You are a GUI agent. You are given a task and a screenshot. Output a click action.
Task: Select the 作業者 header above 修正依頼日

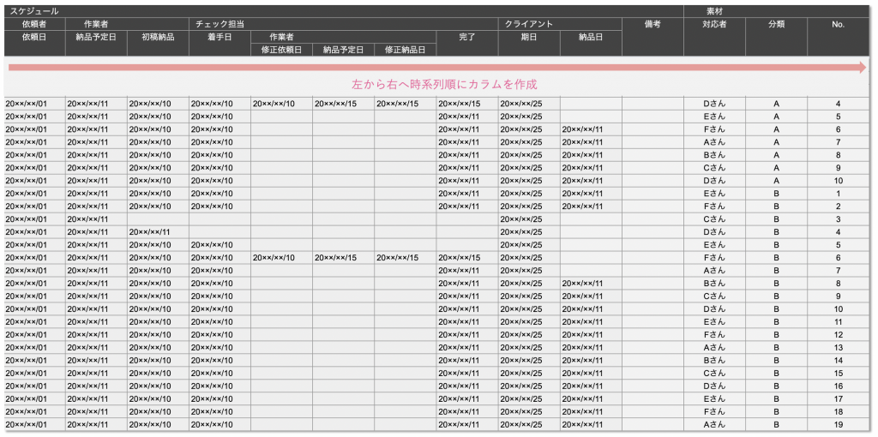click(x=344, y=37)
